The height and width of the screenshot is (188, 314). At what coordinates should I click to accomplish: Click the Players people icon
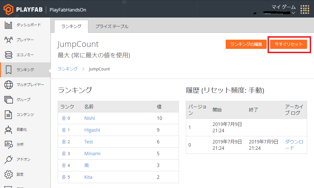pyautogui.click(x=9, y=40)
